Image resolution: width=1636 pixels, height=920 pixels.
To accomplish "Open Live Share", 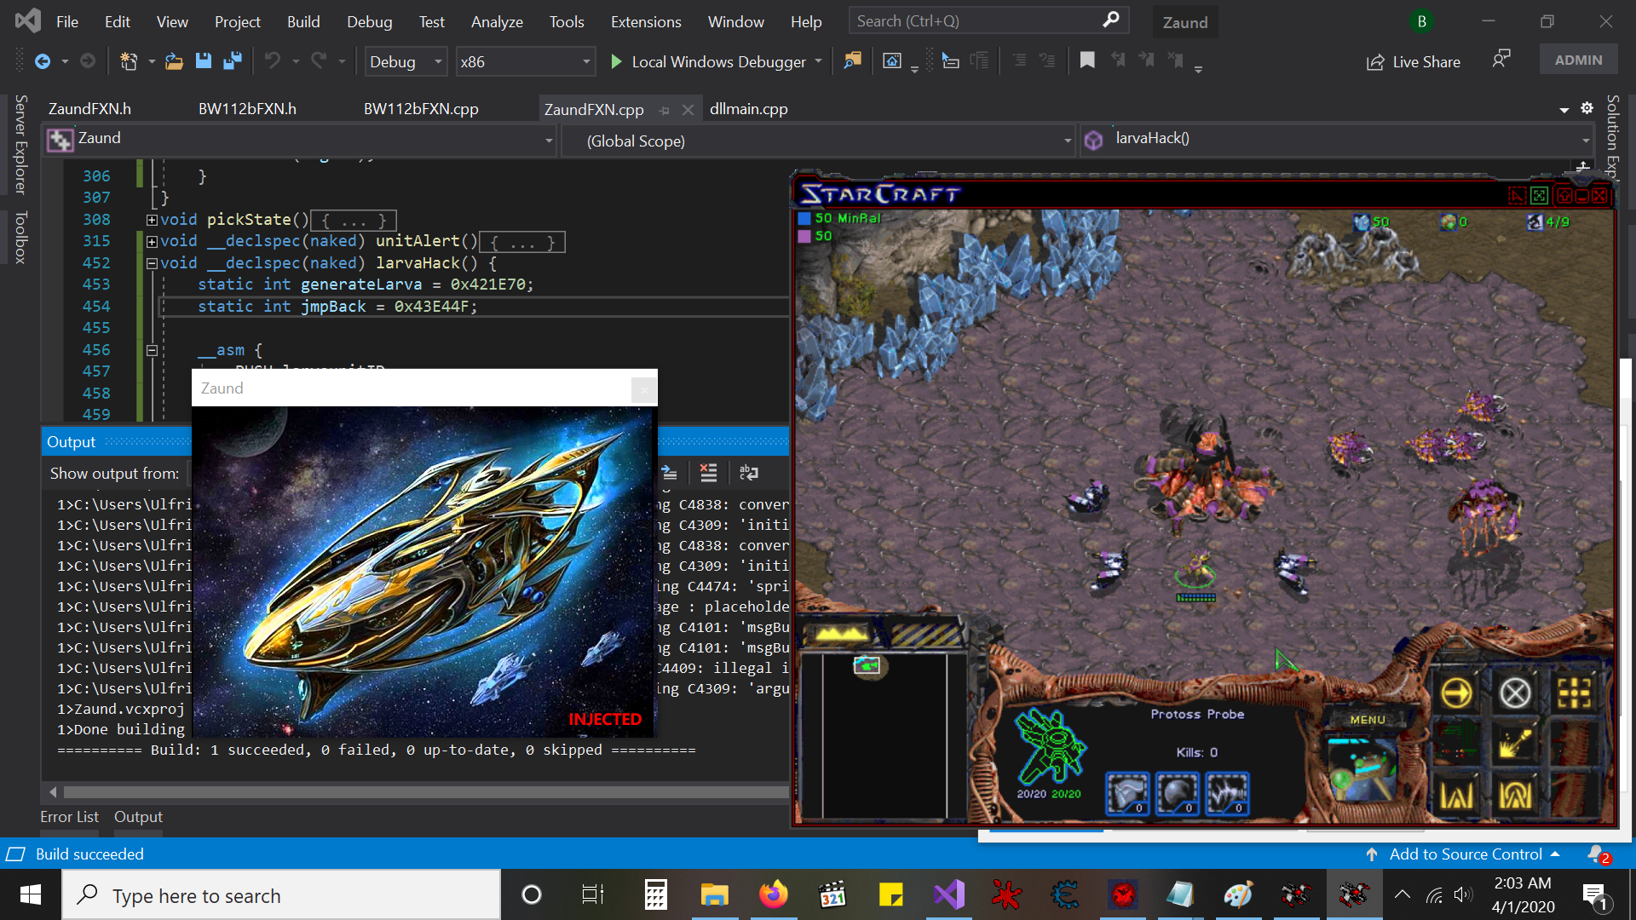I will point(1414,61).
